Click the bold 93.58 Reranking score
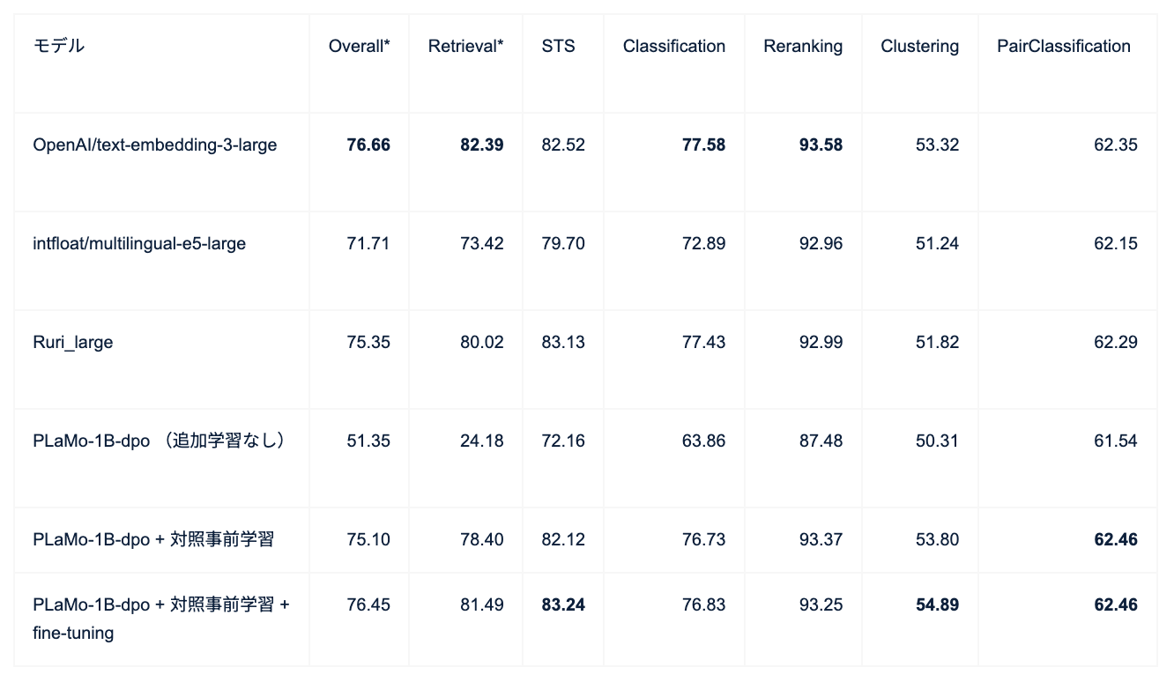1174x682 pixels. (821, 145)
